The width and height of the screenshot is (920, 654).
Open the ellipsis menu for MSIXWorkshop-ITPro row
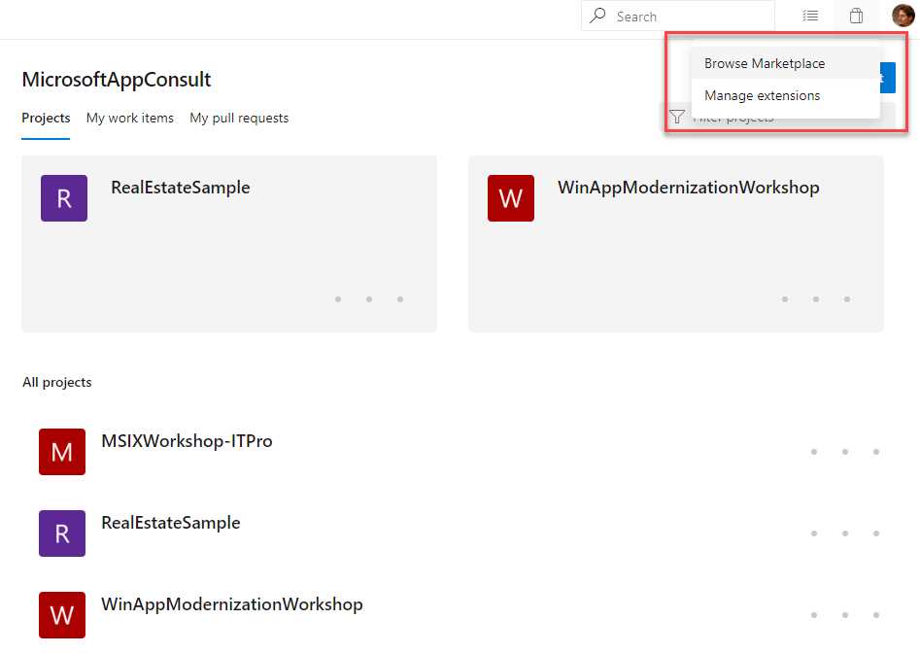[x=844, y=452]
